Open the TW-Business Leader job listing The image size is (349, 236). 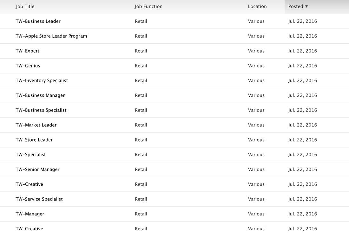coord(38,21)
